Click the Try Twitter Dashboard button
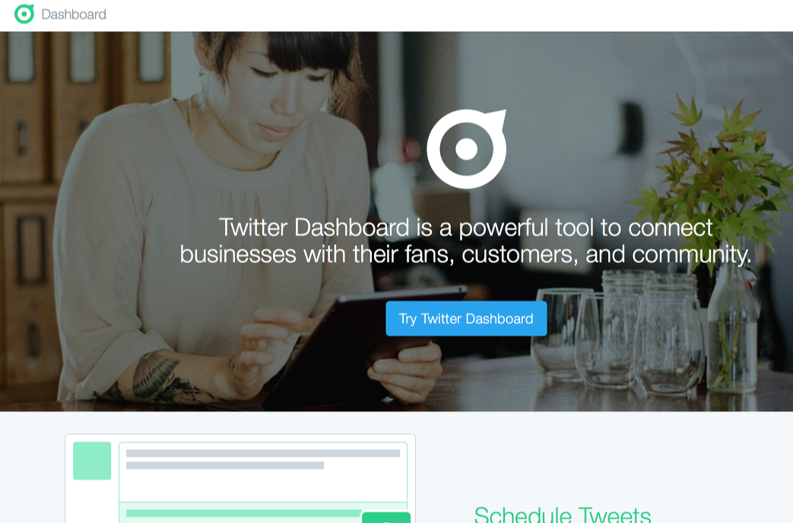The image size is (793, 523). [466, 319]
